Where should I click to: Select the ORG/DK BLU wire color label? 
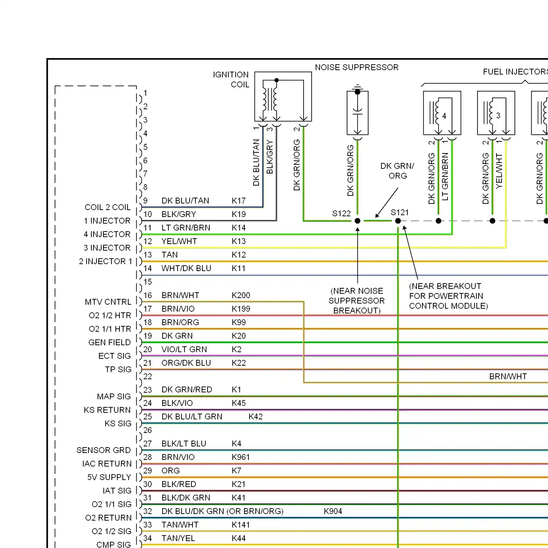pyautogui.click(x=186, y=363)
